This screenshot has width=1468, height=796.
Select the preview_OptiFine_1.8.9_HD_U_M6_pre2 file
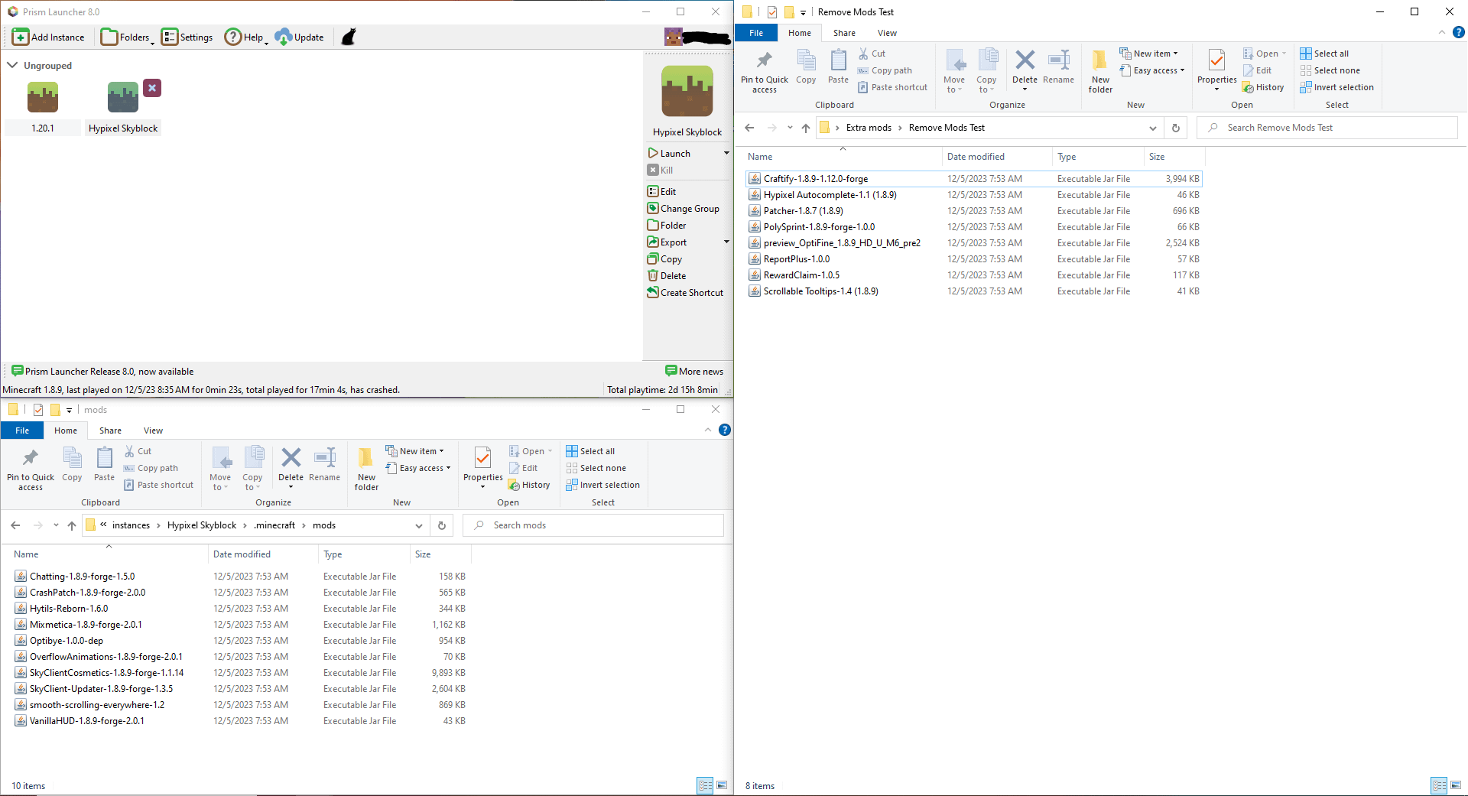973,242
